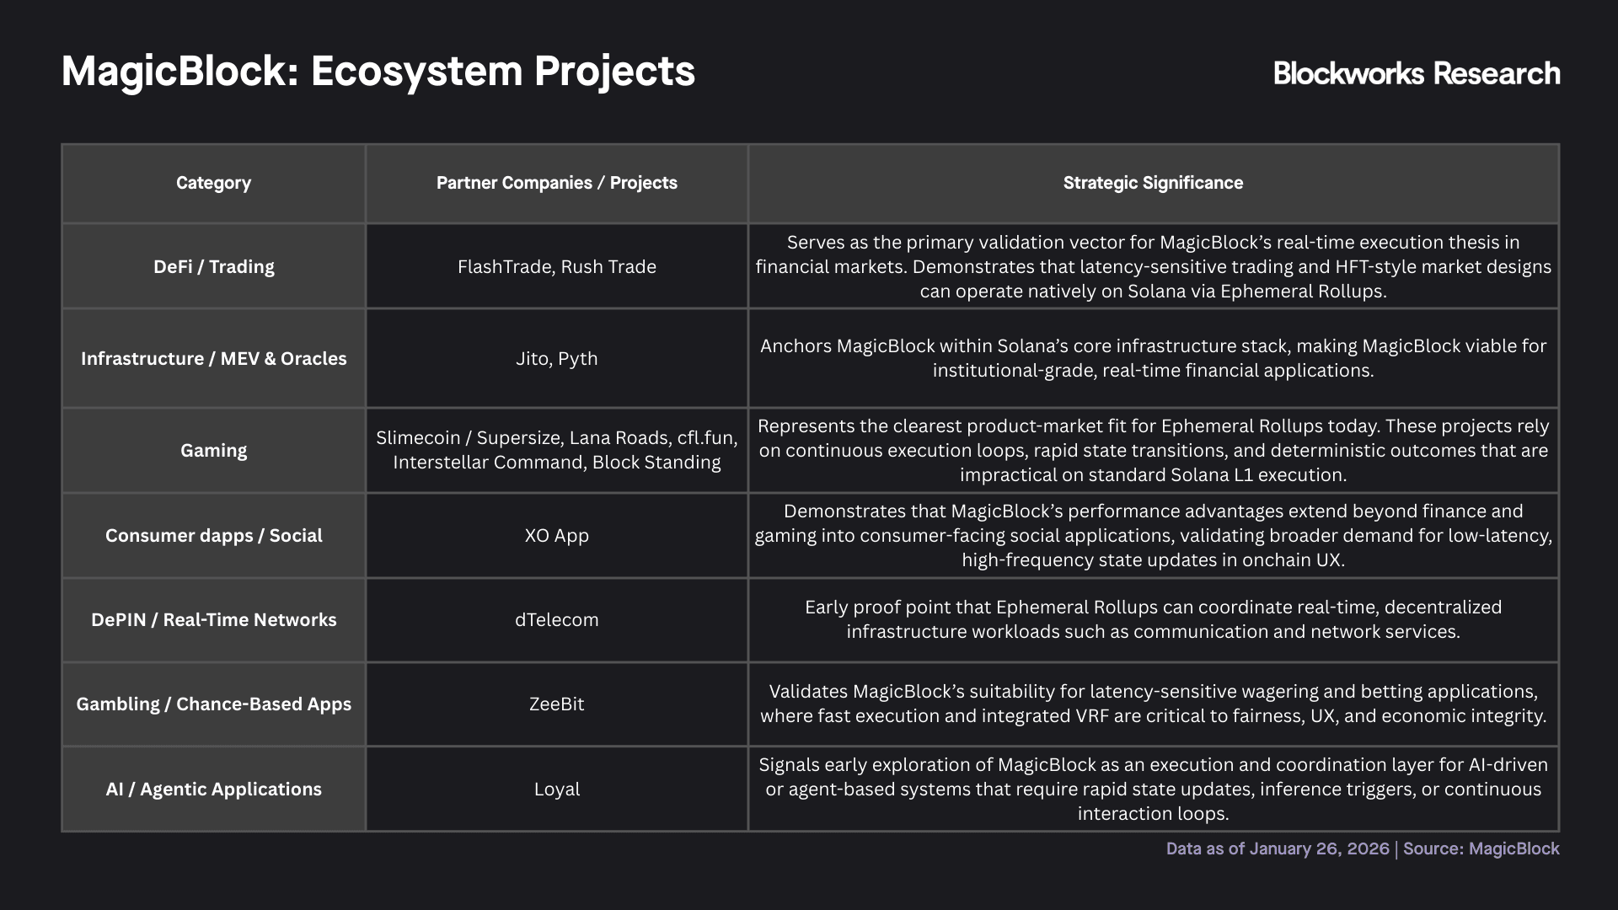Image resolution: width=1618 pixels, height=910 pixels.
Task: Select the AI / Agentic Applications cell
Action: 214,789
